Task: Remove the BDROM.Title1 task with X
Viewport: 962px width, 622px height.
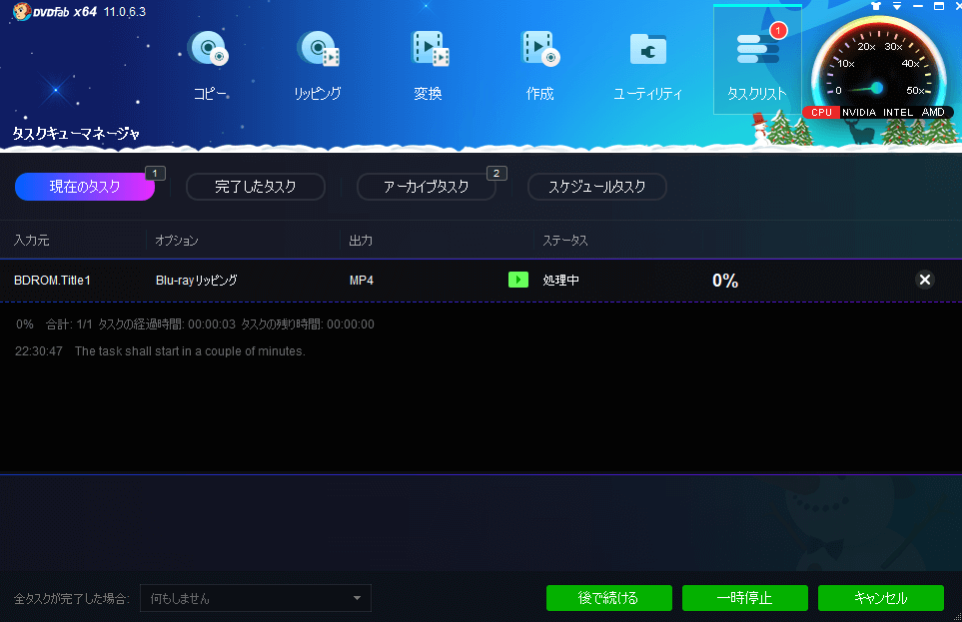Action: coord(925,280)
